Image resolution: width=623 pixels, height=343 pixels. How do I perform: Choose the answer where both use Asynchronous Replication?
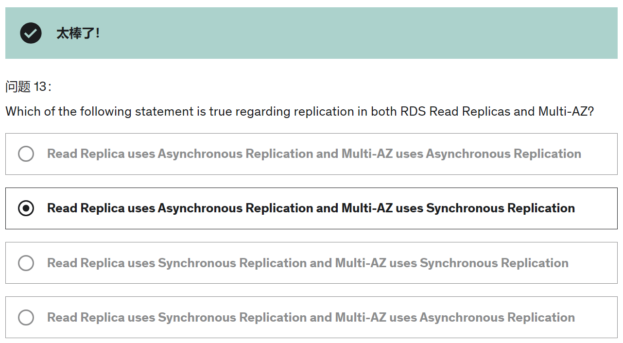point(314,154)
